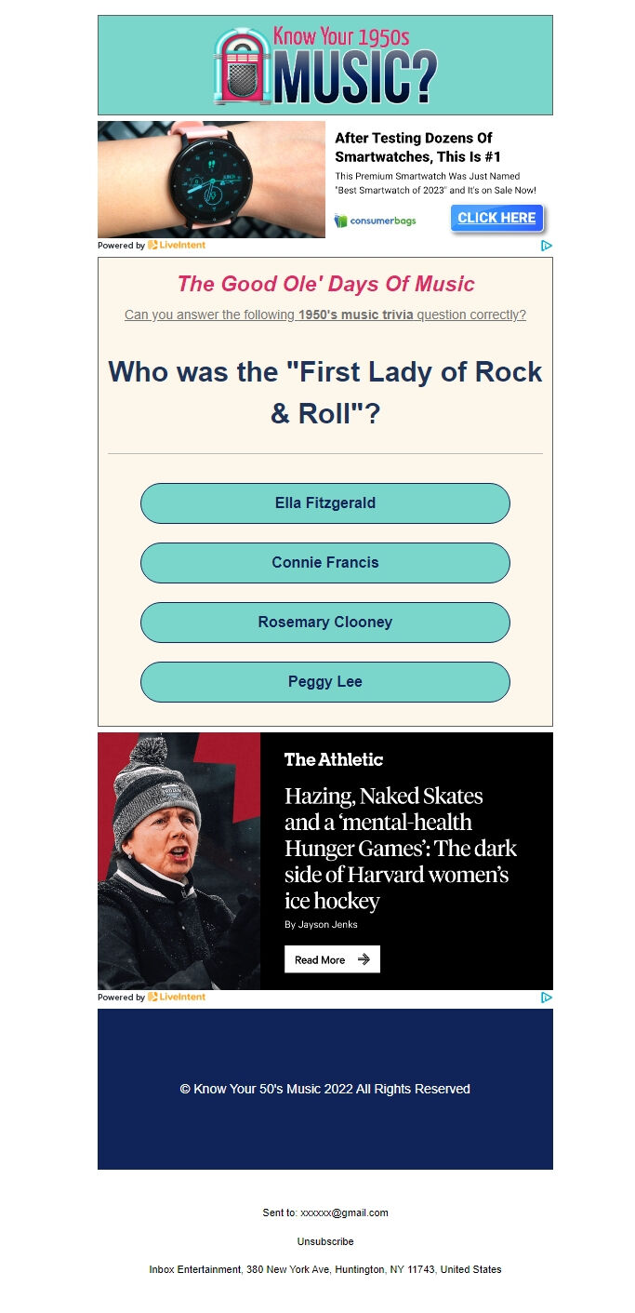Select the Ella Fitzgerald answer
635x1313 pixels.
pyautogui.click(x=325, y=503)
